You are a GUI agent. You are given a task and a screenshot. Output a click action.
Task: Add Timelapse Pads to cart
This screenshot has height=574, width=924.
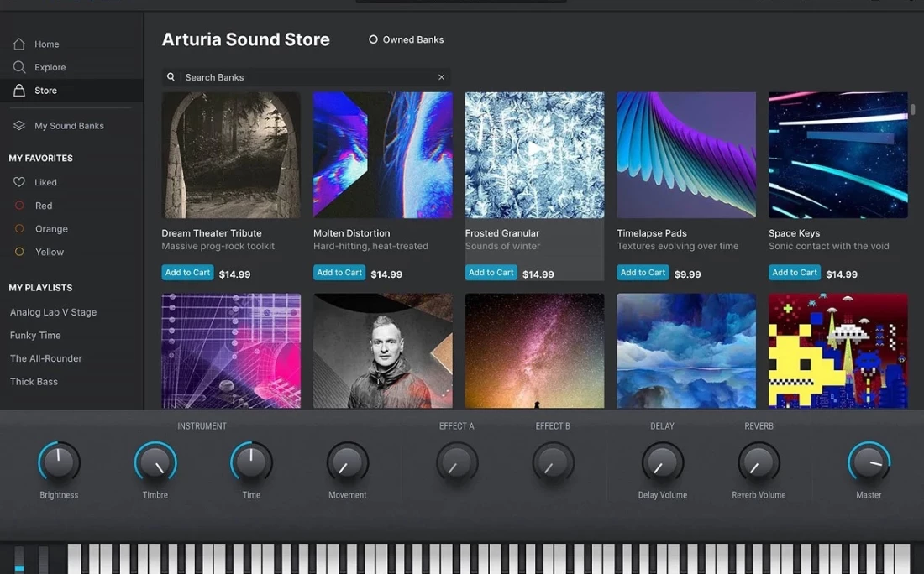click(x=643, y=273)
